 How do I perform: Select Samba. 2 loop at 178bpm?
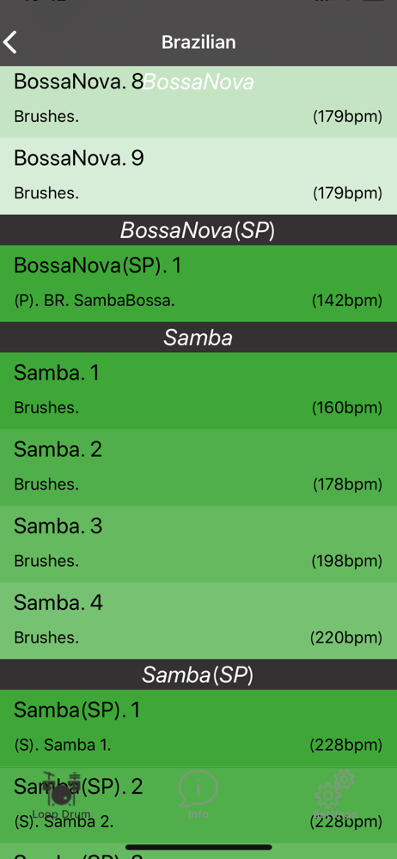click(198, 467)
